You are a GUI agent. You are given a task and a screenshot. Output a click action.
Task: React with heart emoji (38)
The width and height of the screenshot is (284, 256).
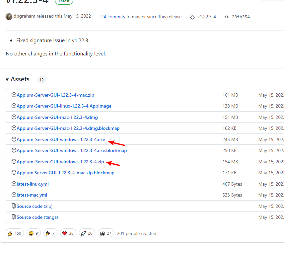pos(68,233)
